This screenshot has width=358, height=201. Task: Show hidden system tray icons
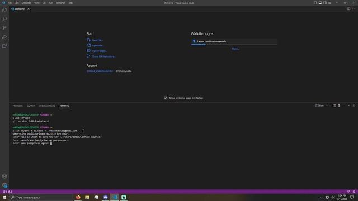click(x=321, y=197)
